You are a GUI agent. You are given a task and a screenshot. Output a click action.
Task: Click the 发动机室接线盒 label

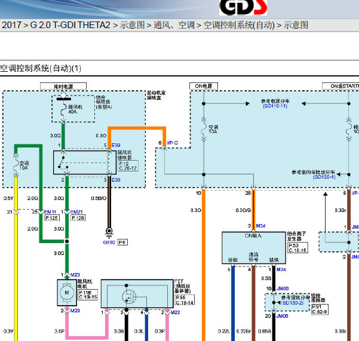156,95
